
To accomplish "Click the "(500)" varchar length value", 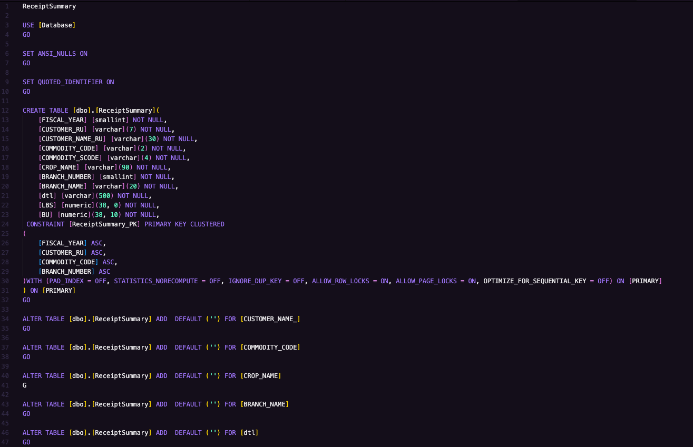I will click(104, 196).
